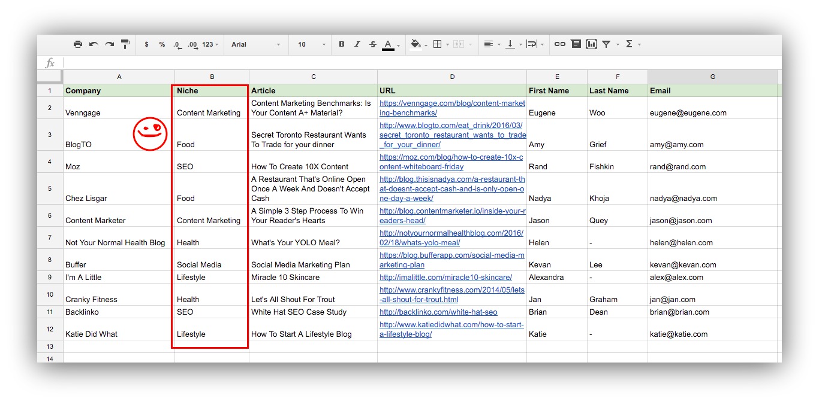The height and width of the screenshot is (402, 819).
Task: Format as currency with dollar icon
Action: point(146,44)
